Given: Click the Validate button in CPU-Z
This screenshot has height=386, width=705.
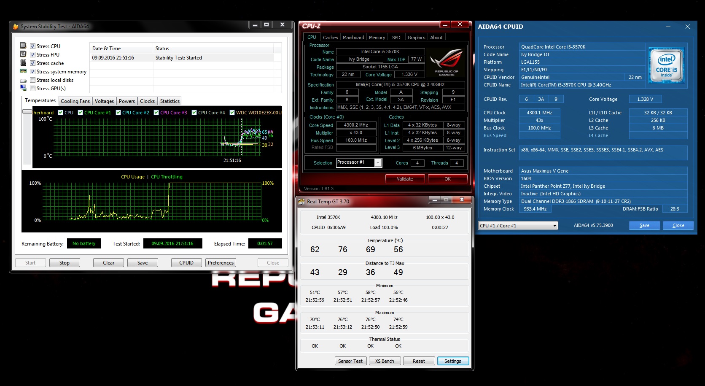Looking at the screenshot, I should pyautogui.click(x=405, y=179).
